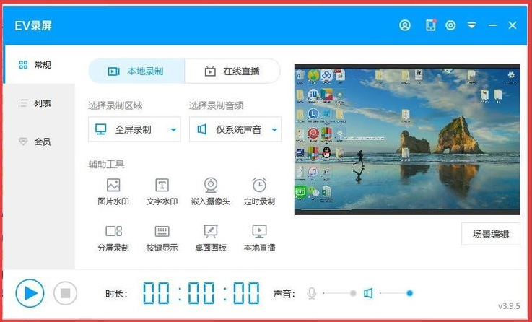
Task: Toggle the microphone mute icon
Action: click(x=311, y=293)
